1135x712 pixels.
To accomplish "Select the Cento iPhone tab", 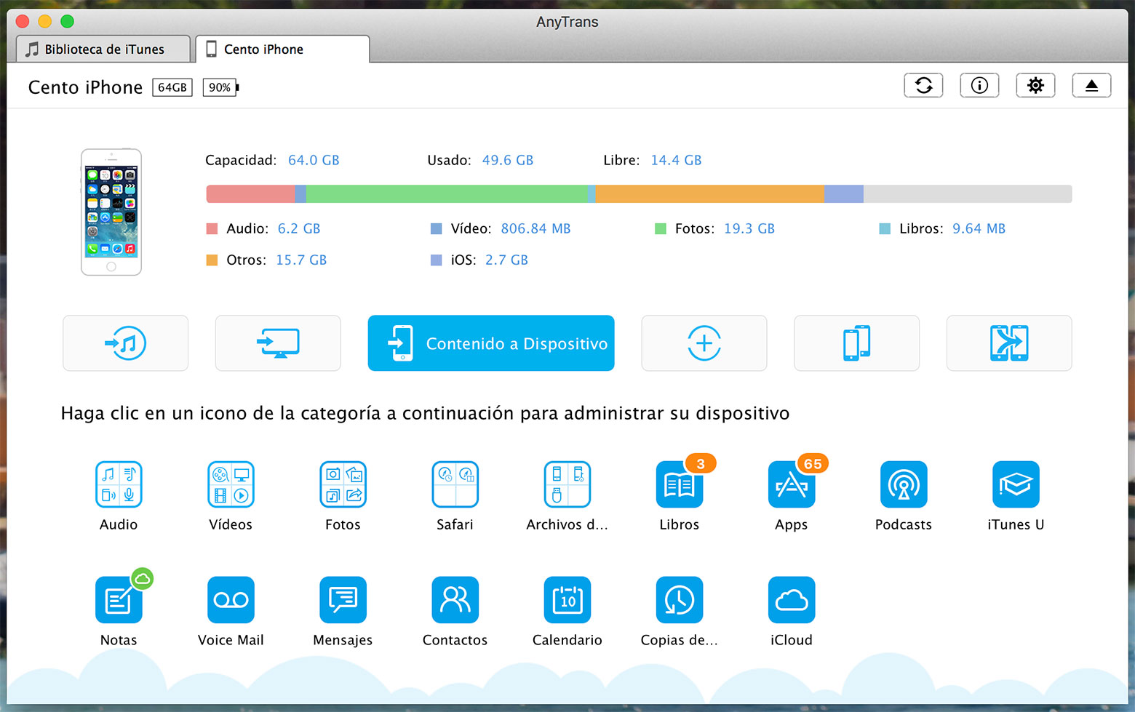I will point(282,49).
